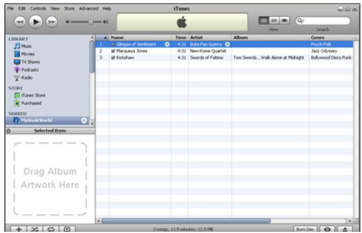Viewport: 362px width, 233px height.
Task: Open the View menu
Action: click(x=55, y=8)
